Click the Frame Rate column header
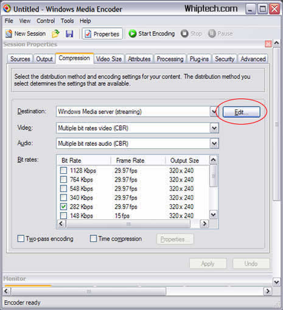The image size is (283, 310). 138,160
